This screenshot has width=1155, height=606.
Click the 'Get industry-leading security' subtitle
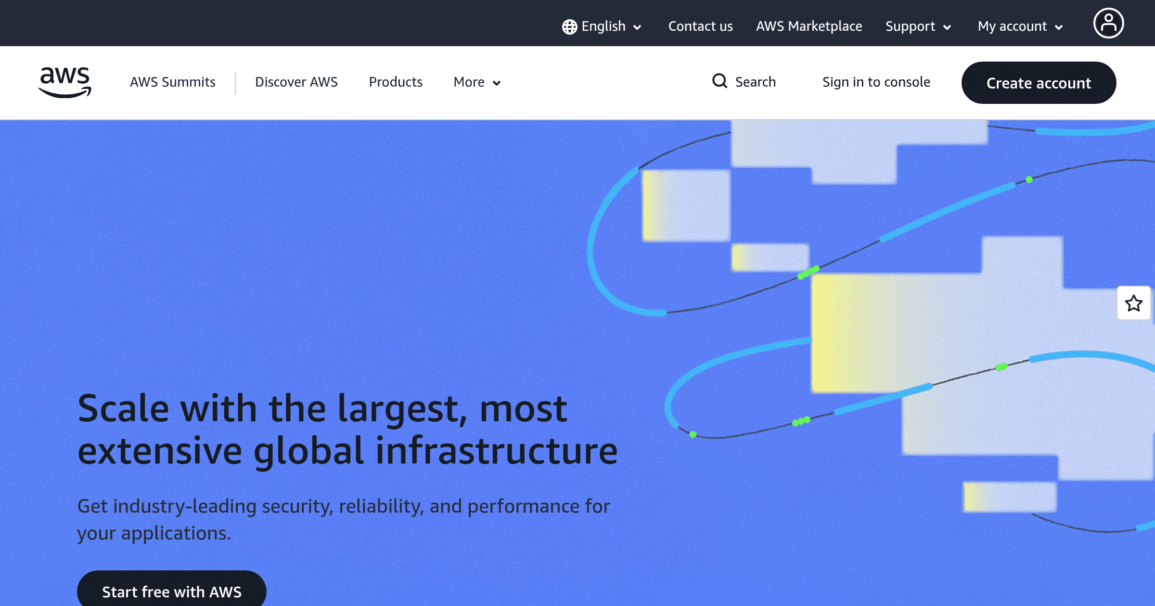tap(344, 519)
